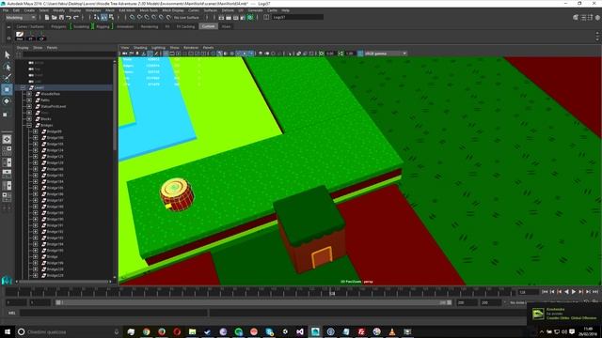The width and height of the screenshot is (602, 338).
Task: Open the Modeling menu set dropdown
Action: tap(21, 17)
